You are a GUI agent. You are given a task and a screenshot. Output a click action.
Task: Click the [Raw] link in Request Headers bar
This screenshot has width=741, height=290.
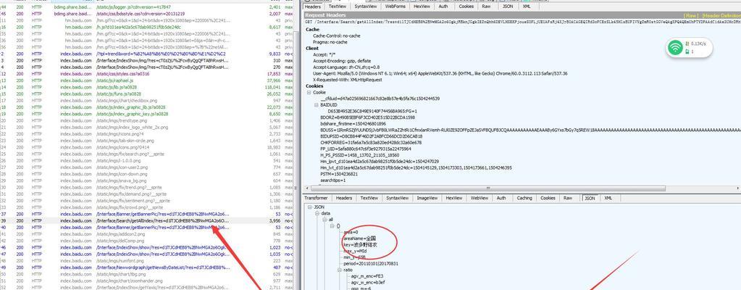pos(691,16)
